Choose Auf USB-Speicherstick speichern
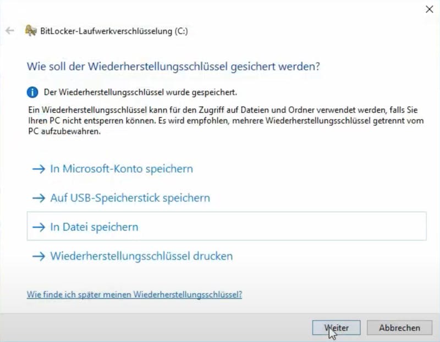Screen dimensions: 440x342 (x=130, y=198)
